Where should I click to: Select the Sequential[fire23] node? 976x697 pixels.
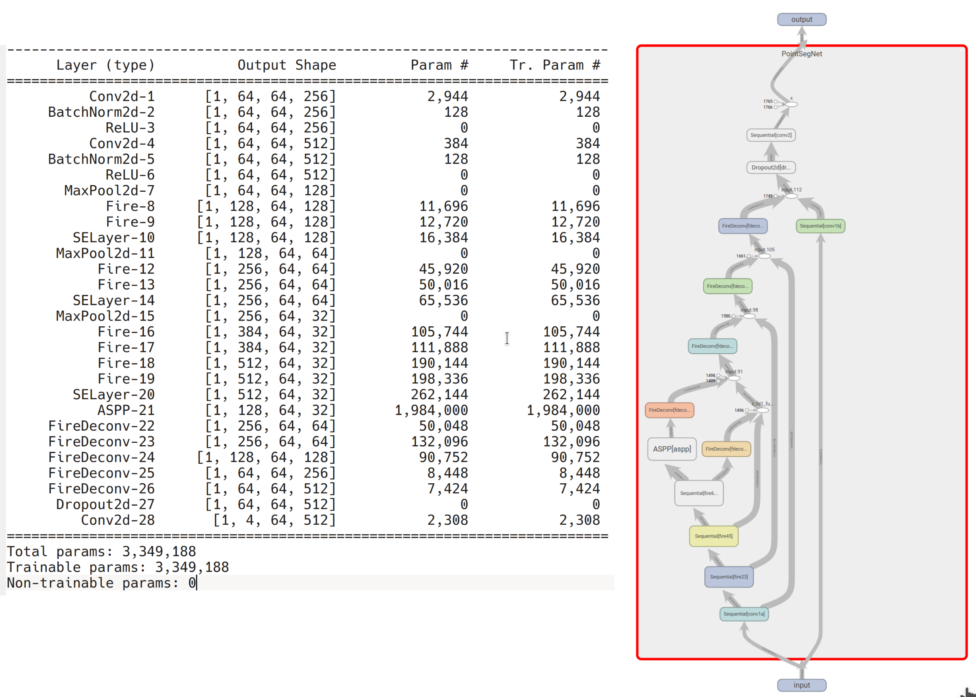click(x=729, y=577)
